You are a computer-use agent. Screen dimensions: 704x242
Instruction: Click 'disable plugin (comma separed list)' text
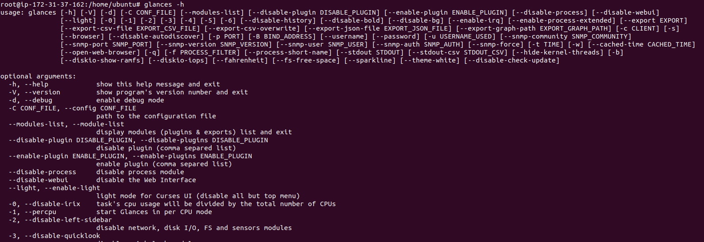tap(166, 148)
